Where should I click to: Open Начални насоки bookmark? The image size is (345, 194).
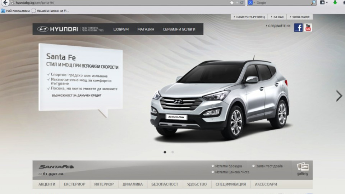(50, 11)
